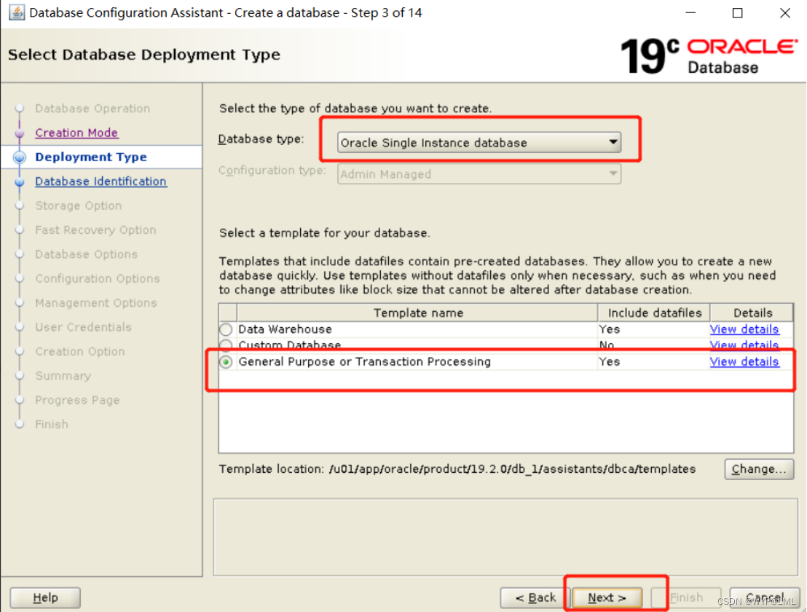Click General Purpose or Transaction Processing text
Viewport: 807px width, 612px height.
364,362
